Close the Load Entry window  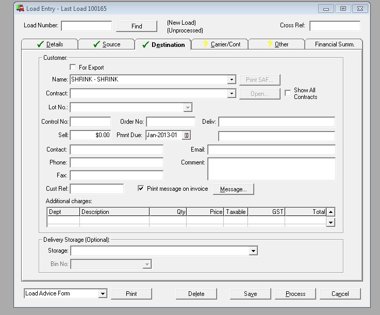(x=360, y=9)
